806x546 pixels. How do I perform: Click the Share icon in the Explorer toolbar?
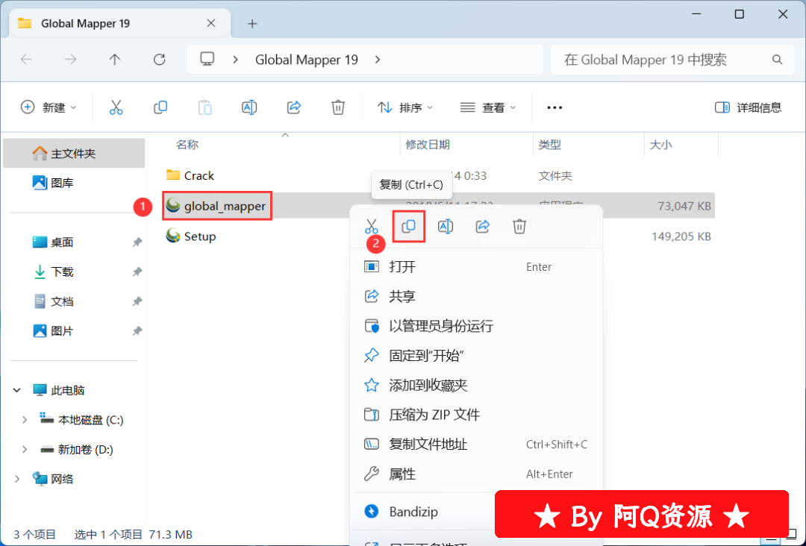(x=293, y=107)
